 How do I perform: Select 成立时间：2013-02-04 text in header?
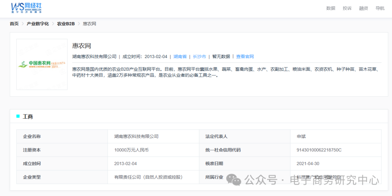pyautogui.click(x=145, y=57)
